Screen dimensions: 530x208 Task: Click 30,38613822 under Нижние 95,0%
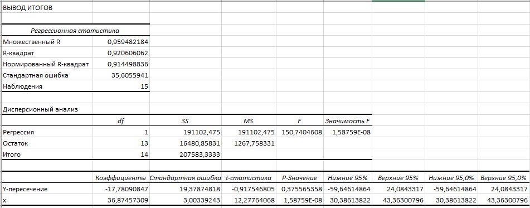(455, 200)
